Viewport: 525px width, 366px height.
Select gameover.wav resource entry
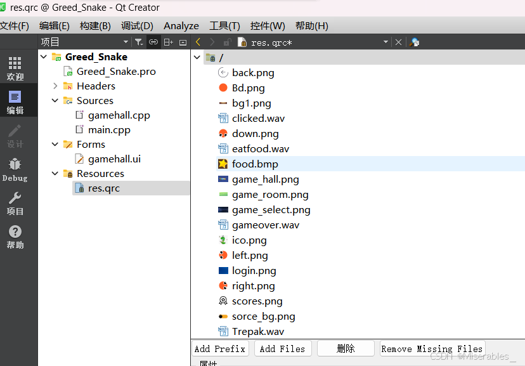pyautogui.click(x=266, y=225)
